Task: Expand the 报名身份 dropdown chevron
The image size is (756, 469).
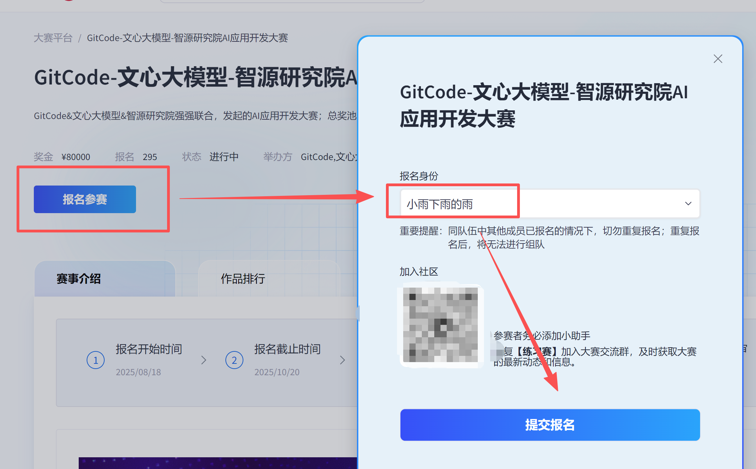Action: [x=688, y=203]
